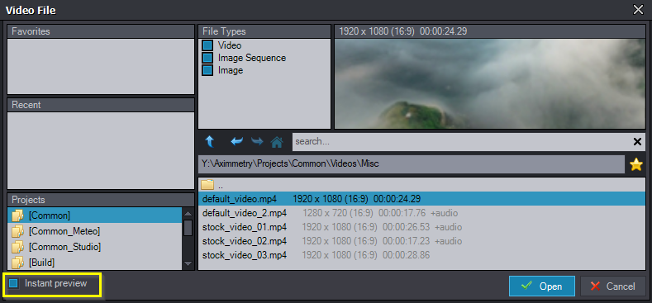Toggle the Video file type checkbox
The width and height of the screenshot is (652, 303).
click(x=207, y=45)
